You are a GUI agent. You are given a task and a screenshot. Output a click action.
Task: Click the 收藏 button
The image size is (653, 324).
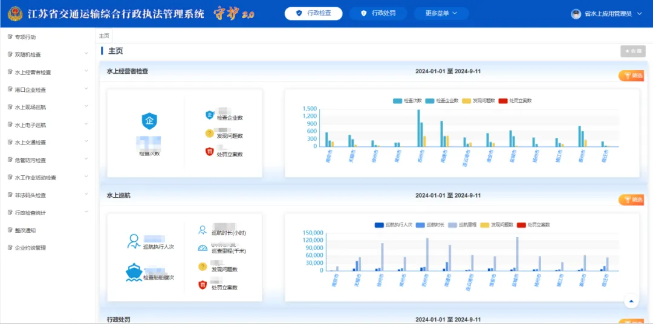point(633,51)
